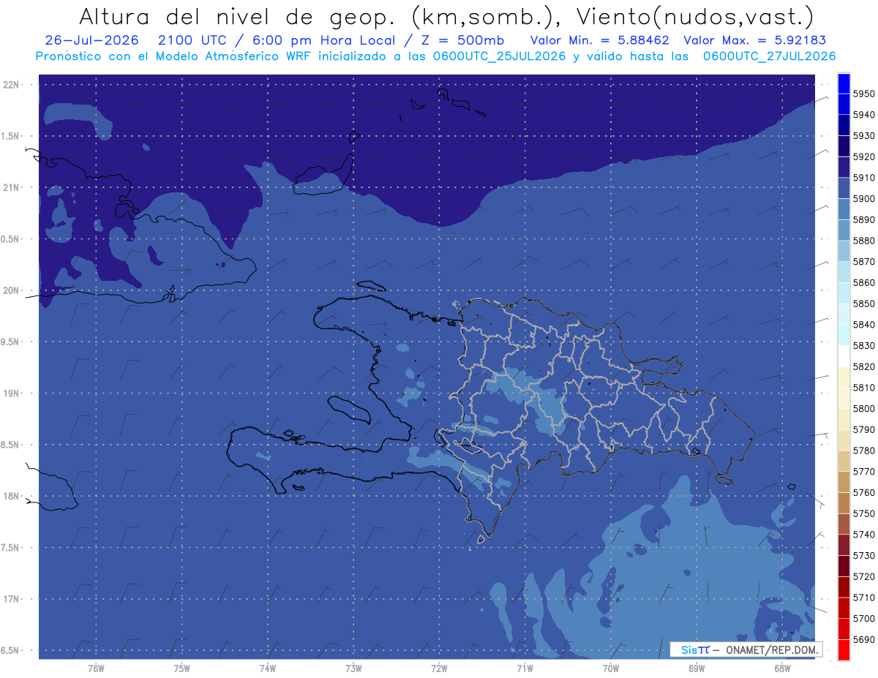
Task: Click the '21N' latitude label
Action: pyautogui.click(x=10, y=188)
